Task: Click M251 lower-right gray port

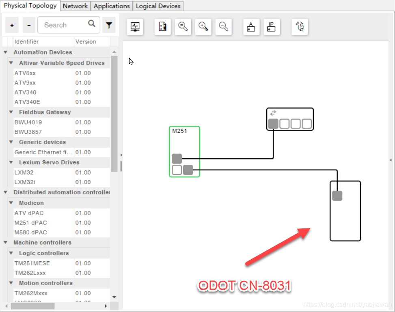Action: [188, 170]
